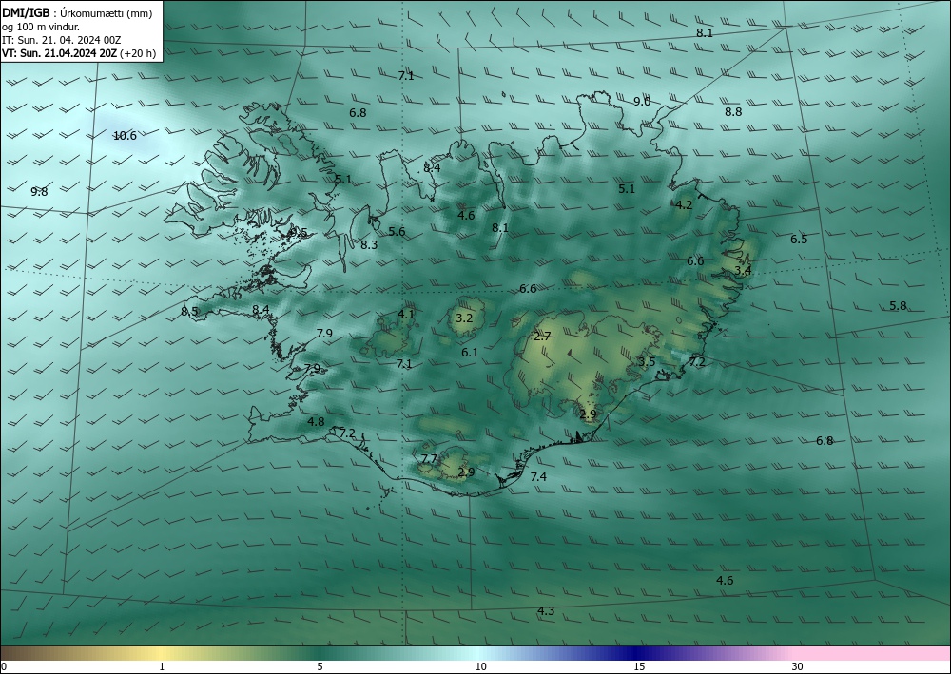The height and width of the screenshot is (674, 951).
Task: Click the 2.7 value on the map
Action: click(x=542, y=337)
